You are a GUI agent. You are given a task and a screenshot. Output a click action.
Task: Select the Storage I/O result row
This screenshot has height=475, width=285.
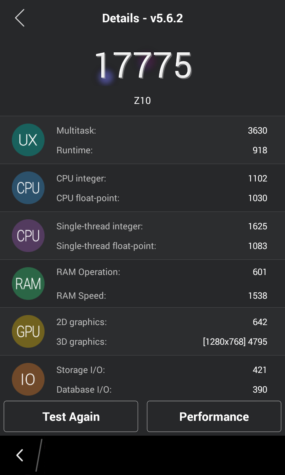162,370
